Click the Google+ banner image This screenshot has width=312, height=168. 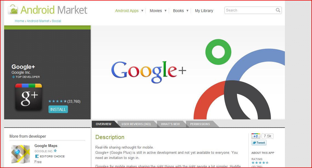188,72
